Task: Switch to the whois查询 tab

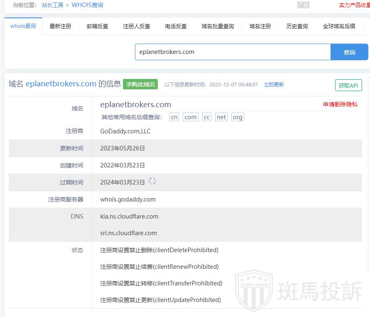Action: [x=23, y=26]
